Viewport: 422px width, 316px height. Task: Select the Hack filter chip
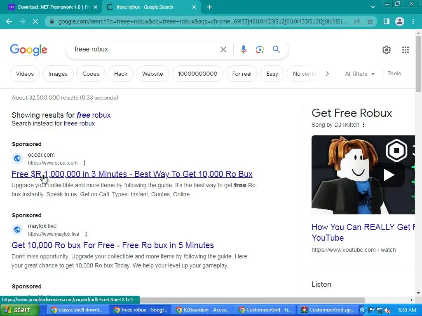[x=121, y=74]
